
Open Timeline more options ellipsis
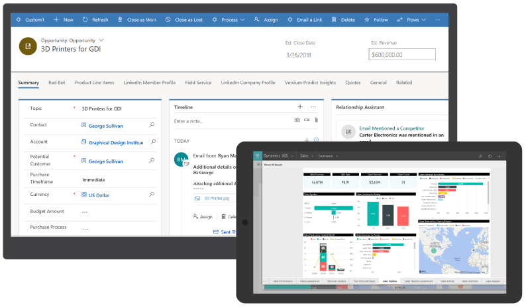click(313, 107)
